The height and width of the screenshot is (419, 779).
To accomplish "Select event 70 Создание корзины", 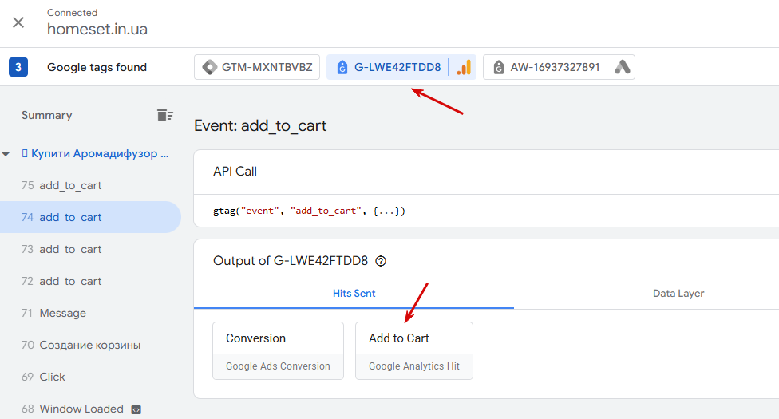I will pyautogui.click(x=90, y=345).
